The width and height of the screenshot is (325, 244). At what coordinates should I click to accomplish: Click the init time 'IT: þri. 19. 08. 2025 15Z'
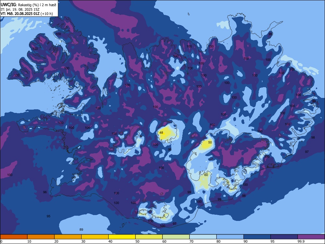tap(20, 9)
